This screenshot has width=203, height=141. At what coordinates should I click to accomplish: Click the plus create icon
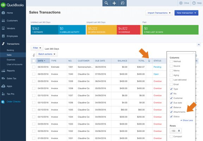[114, 3]
